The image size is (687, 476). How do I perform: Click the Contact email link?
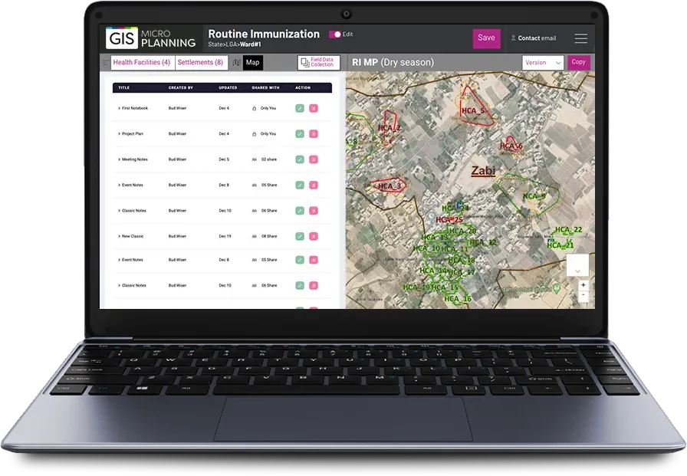pos(537,38)
